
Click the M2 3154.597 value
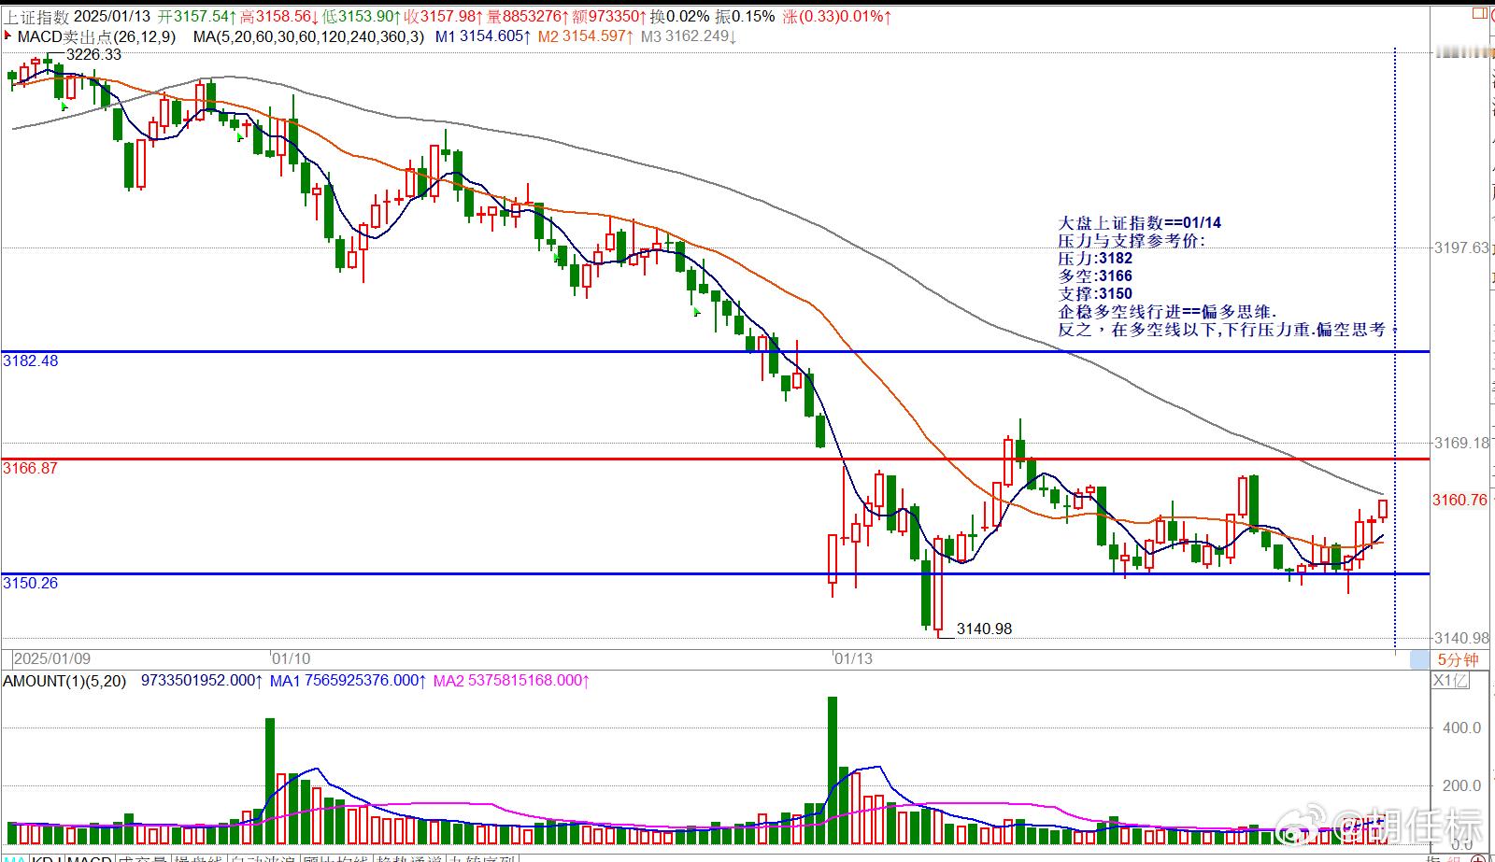585,37
